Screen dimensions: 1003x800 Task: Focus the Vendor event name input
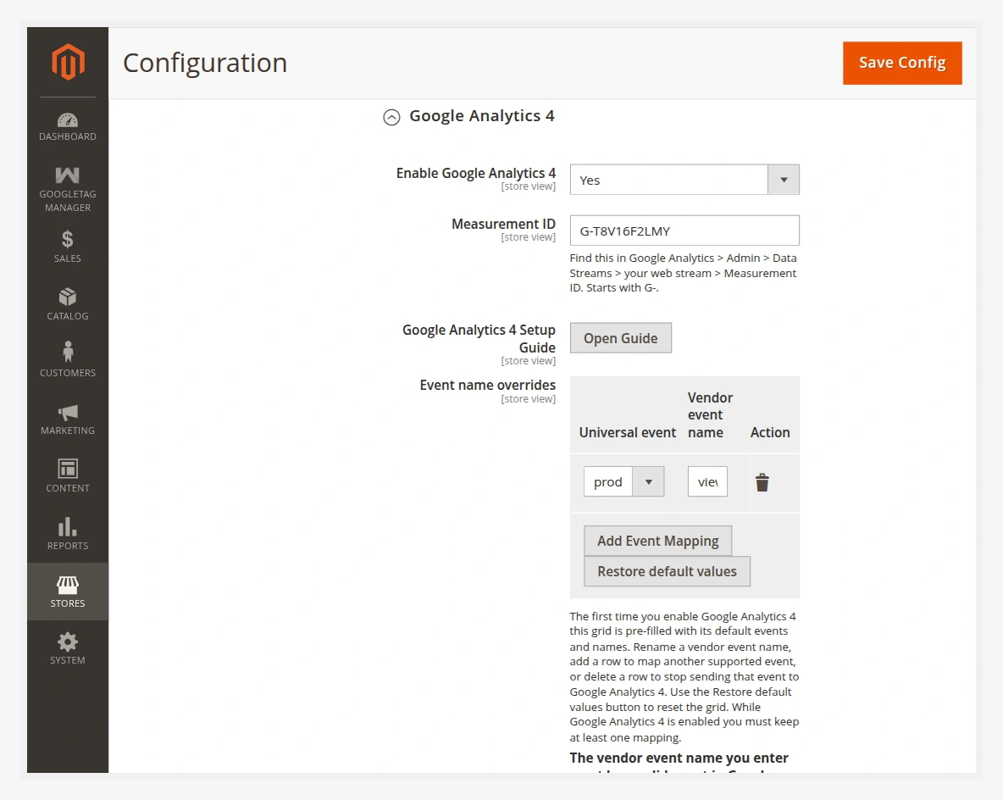tap(707, 481)
